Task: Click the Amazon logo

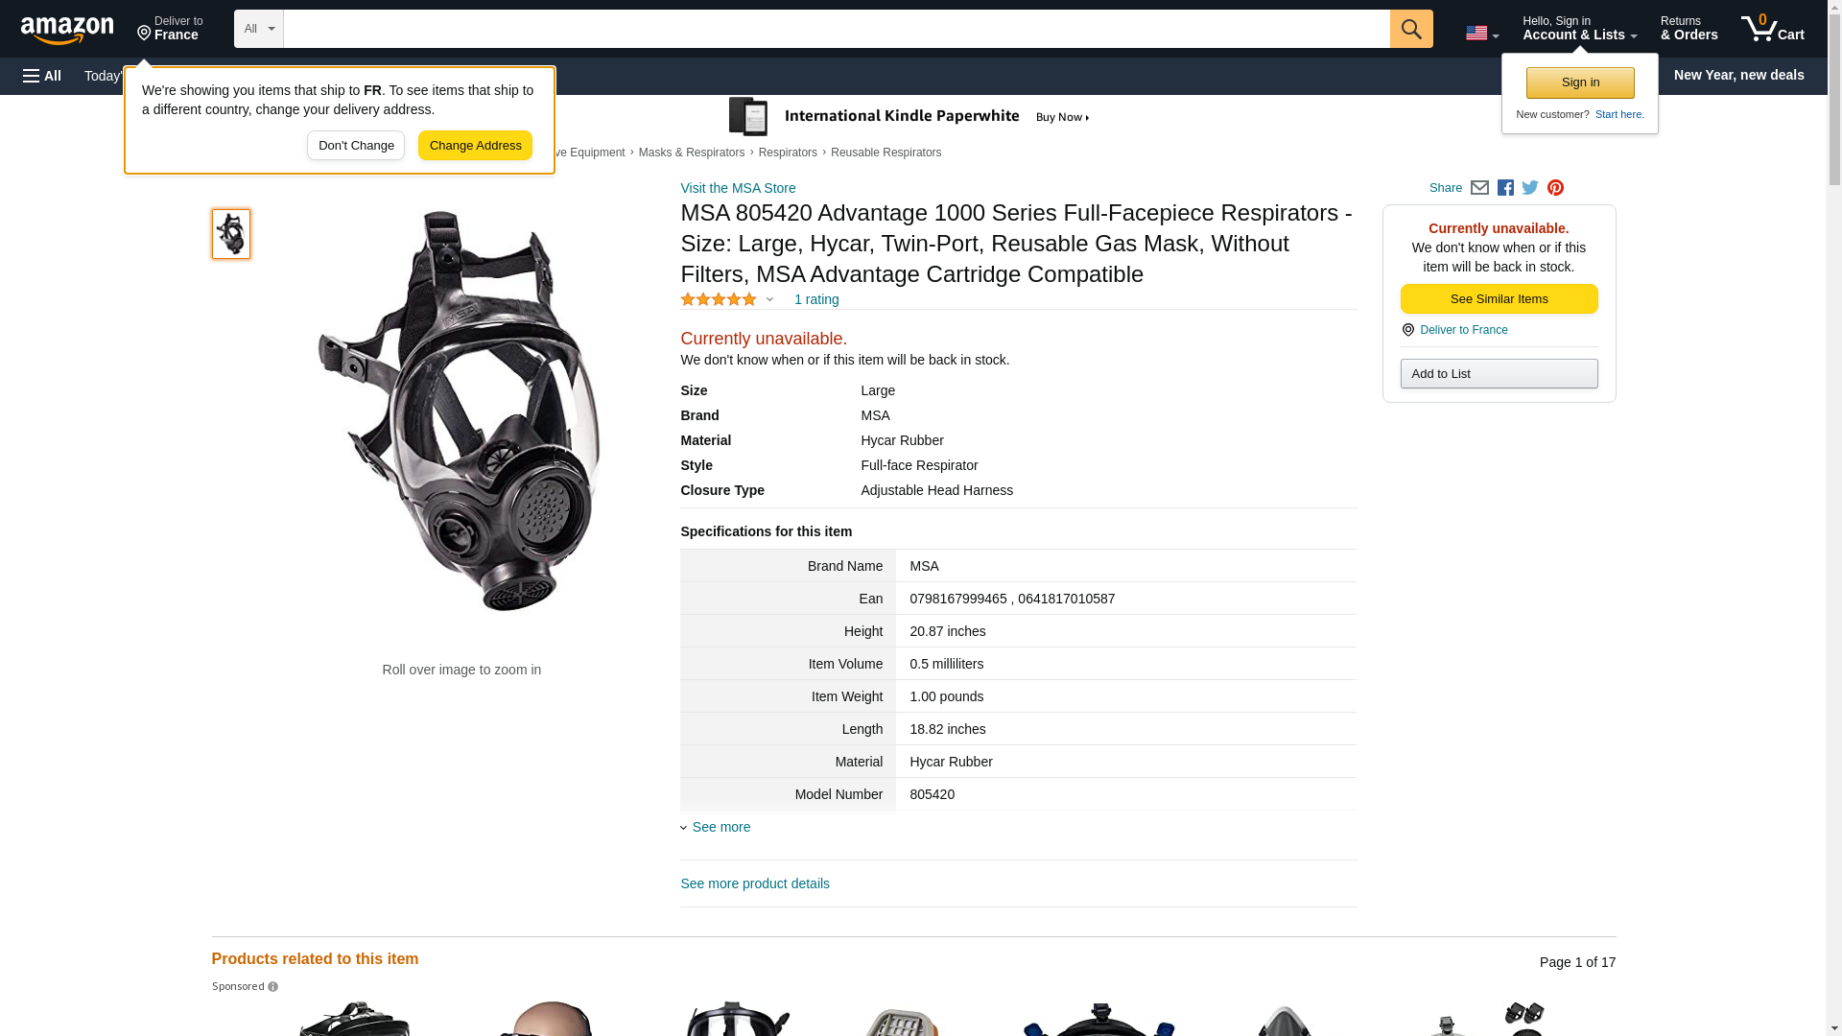Action: pos(67,30)
